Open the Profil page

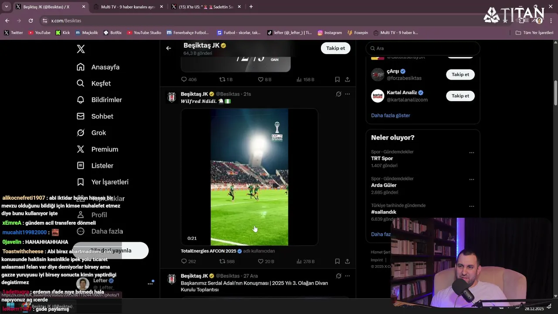92,215
